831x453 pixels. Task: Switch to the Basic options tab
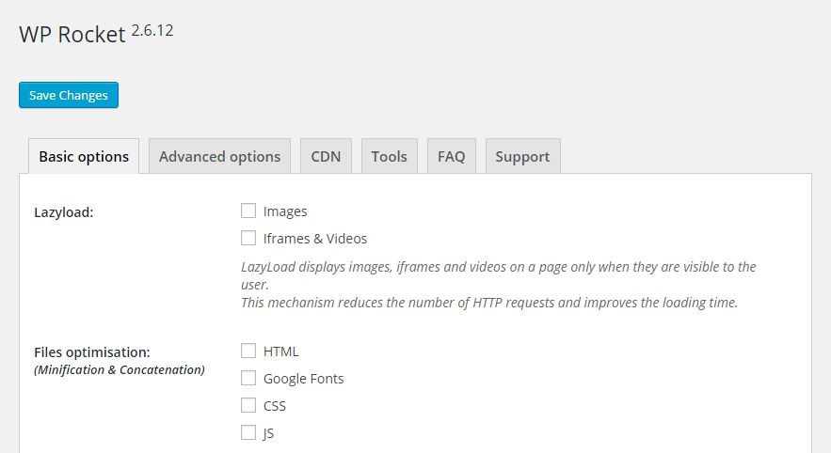click(84, 157)
